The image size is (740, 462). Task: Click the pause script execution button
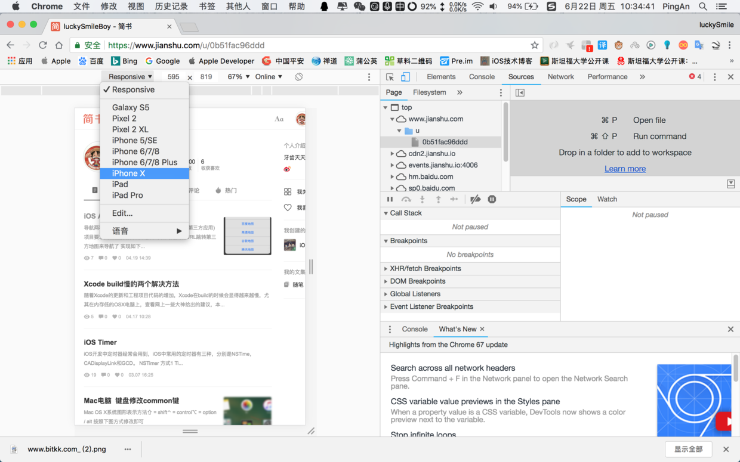[390, 199]
